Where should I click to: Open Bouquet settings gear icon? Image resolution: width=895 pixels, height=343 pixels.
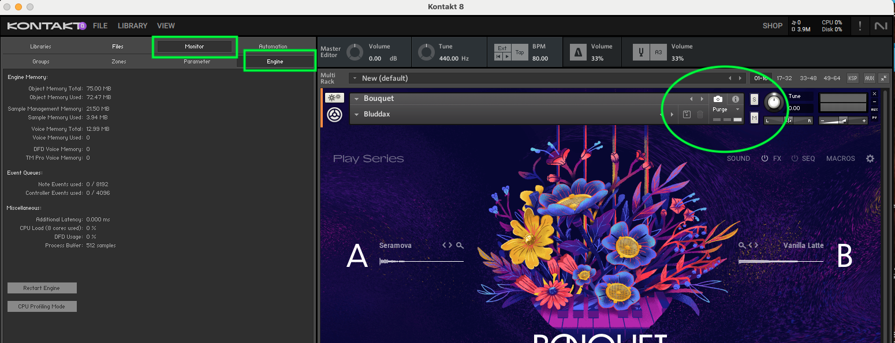pos(870,158)
